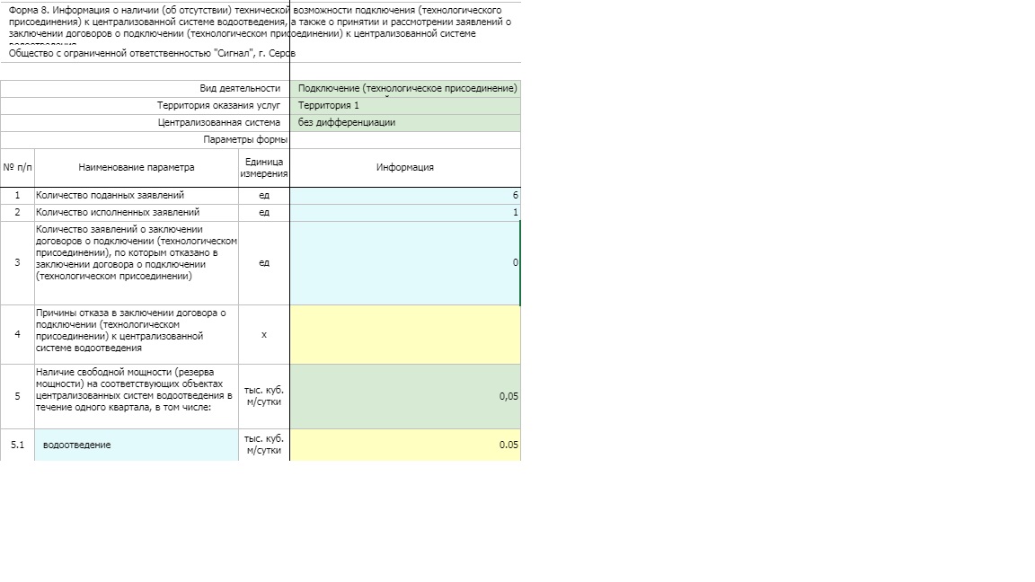Select the yellow cell with 0.05 for 'водоотведение'
The height and width of the screenshot is (582, 1035).
[404, 445]
